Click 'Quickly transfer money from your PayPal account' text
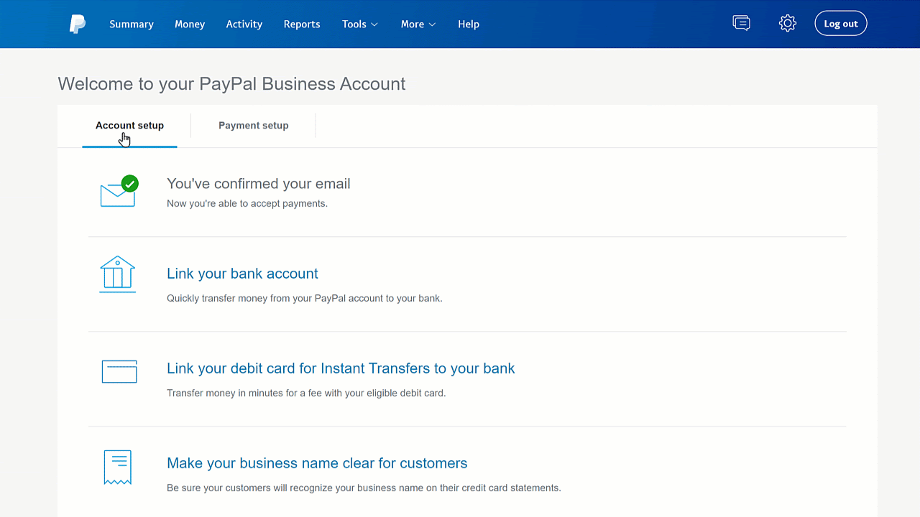 click(x=305, y=298)
